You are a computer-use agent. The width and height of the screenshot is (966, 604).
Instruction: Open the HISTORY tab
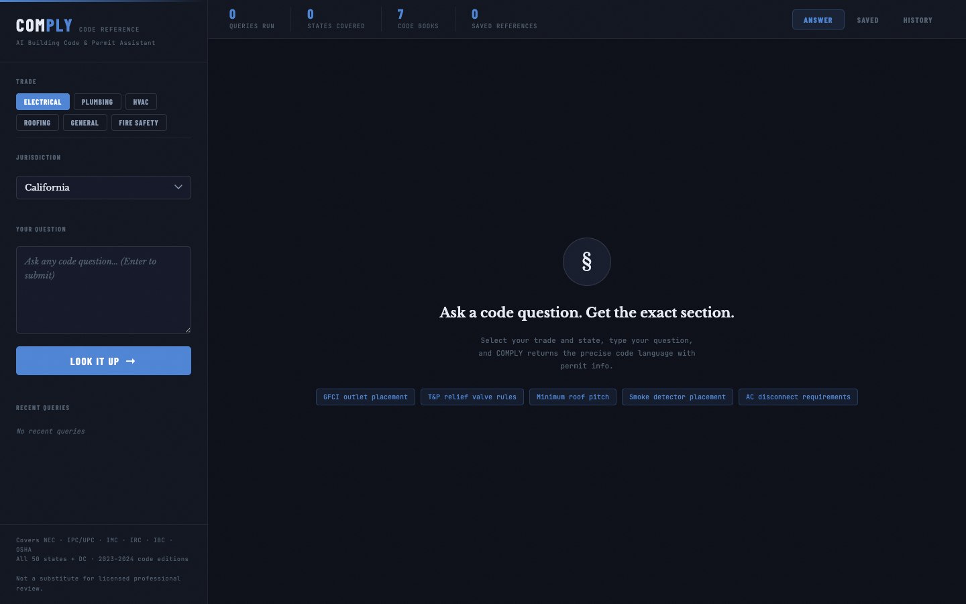pos(918,20)
